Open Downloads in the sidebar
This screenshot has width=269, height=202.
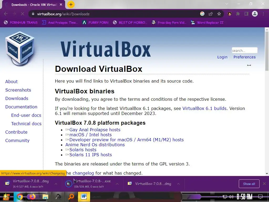coord(17,98)
